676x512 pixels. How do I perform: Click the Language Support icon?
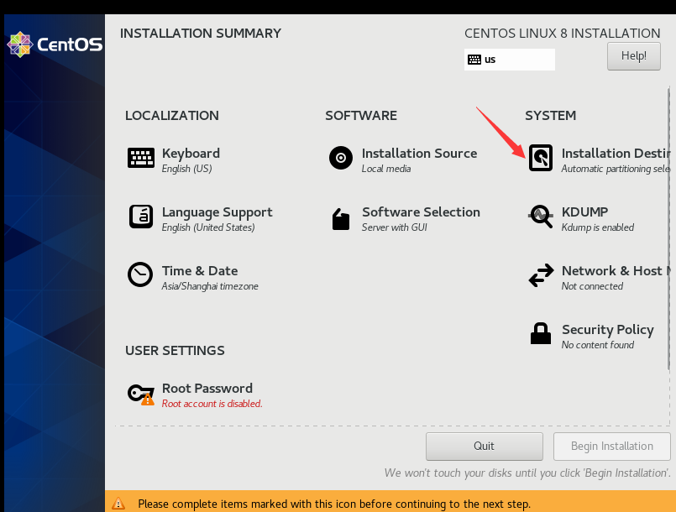[x=141, y=217]
